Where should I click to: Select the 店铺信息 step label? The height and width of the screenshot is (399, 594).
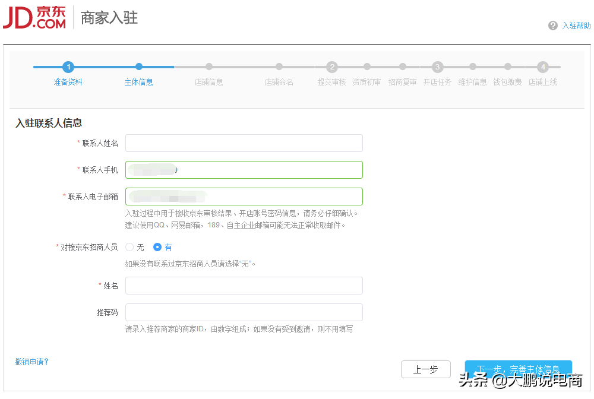(x=208, y=82)
